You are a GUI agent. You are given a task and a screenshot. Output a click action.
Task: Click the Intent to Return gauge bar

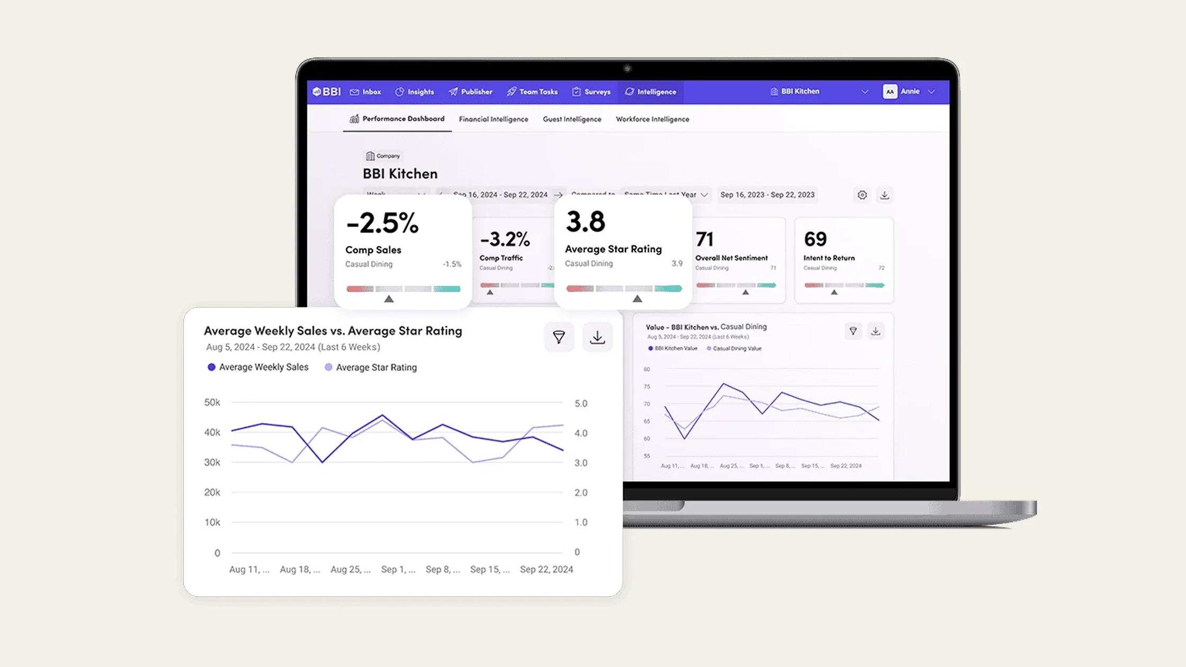(x=844, y=285)
